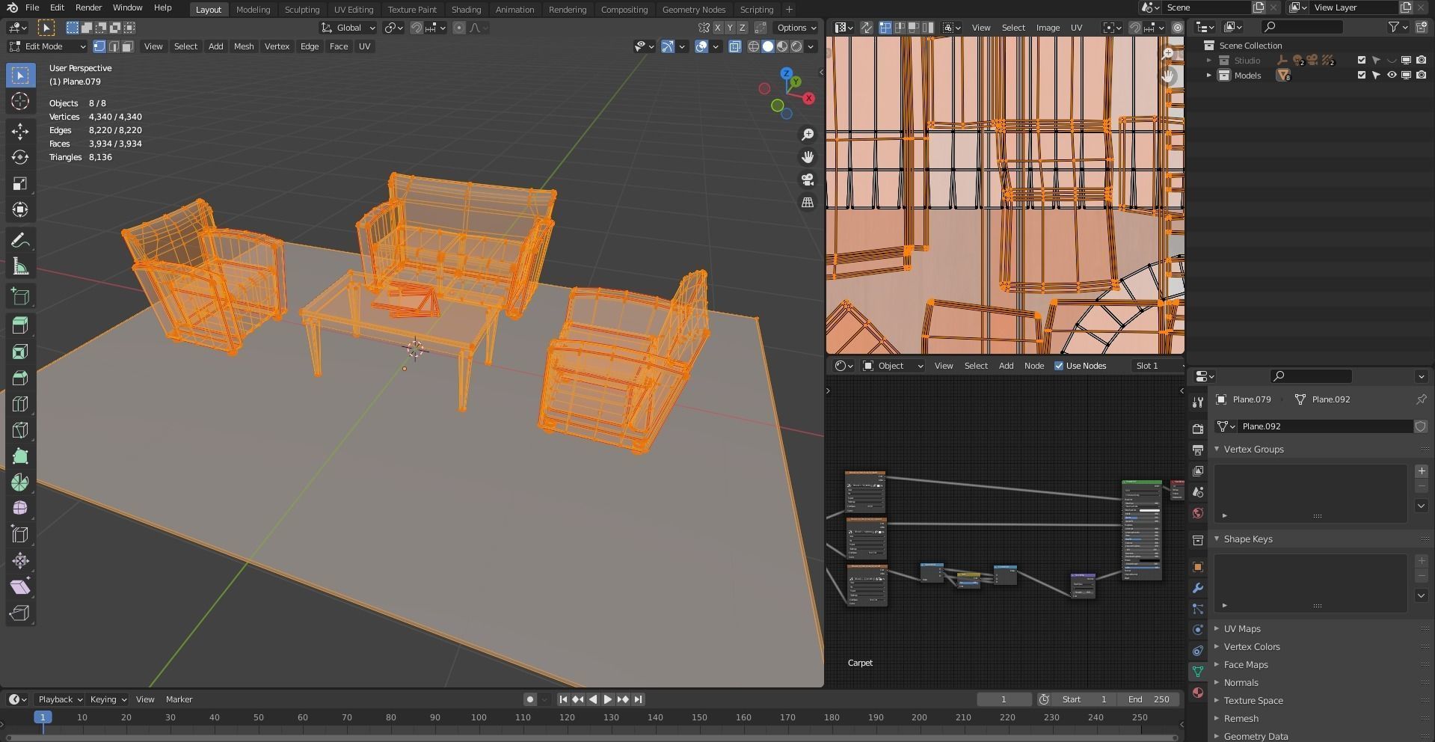1435x742 pixels.
Task: Collapse the Vertex Groups panel
Action: tap(1253, 450)
